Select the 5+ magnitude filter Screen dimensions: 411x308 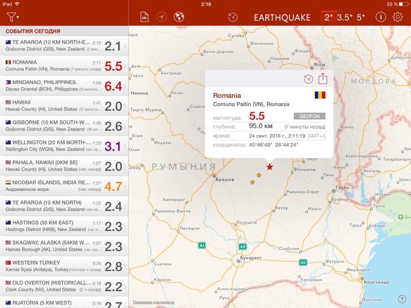[361, 17]
